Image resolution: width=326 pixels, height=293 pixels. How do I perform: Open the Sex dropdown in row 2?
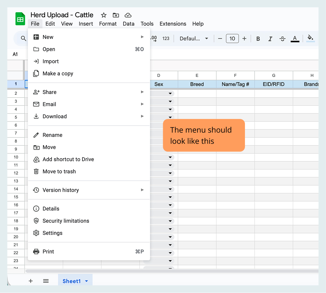170,93
